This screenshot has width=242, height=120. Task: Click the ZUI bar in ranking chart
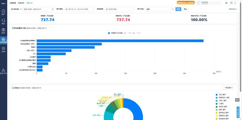point(51,54)
